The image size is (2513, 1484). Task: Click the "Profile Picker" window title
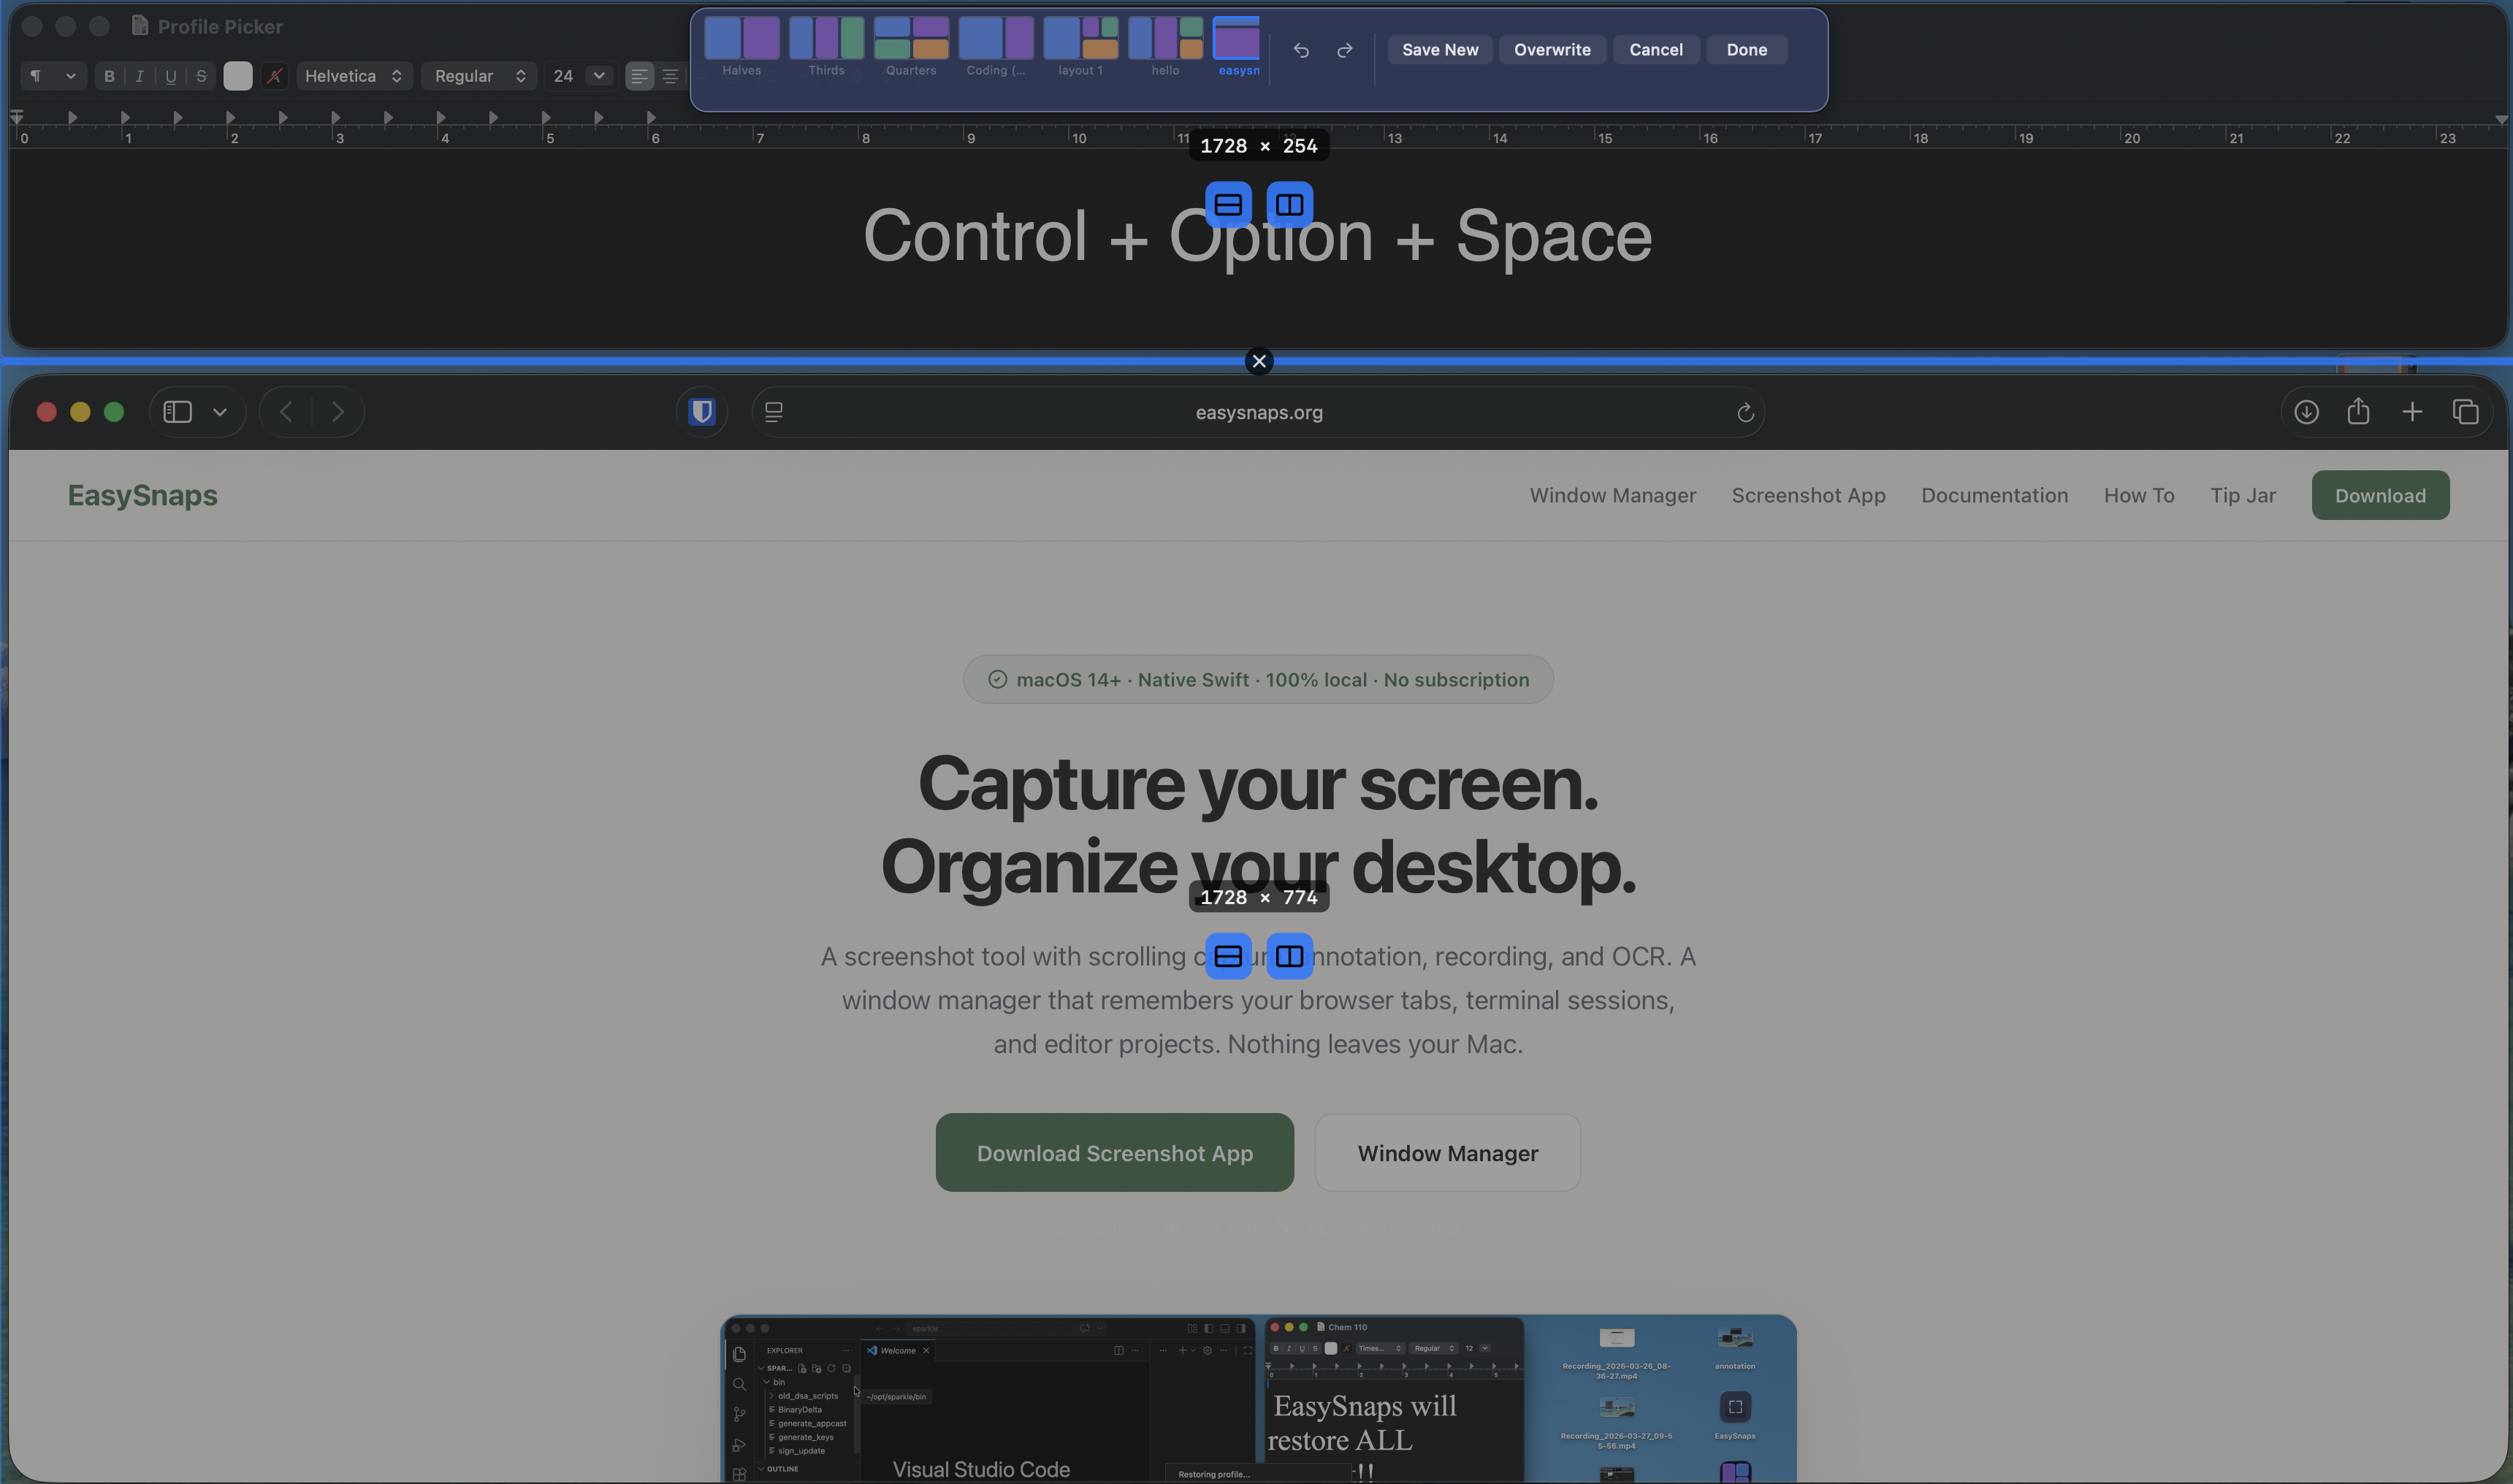point(220,26)
